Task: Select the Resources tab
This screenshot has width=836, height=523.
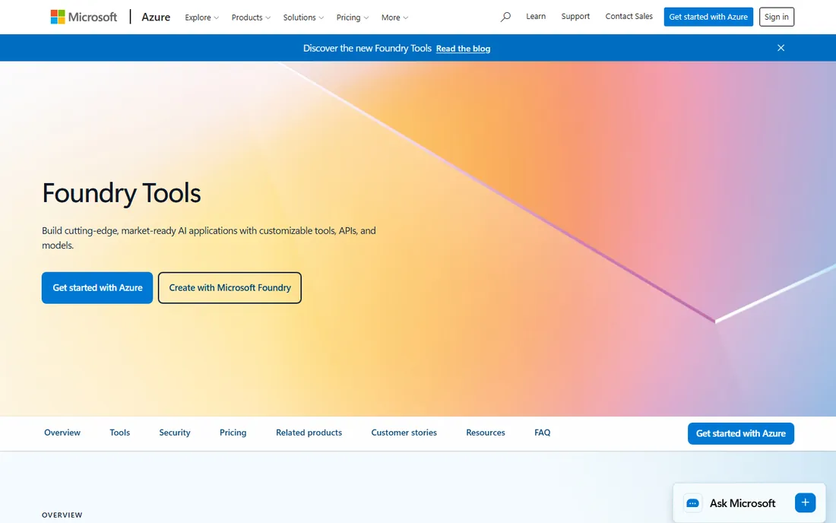Action: pos(485,433)
